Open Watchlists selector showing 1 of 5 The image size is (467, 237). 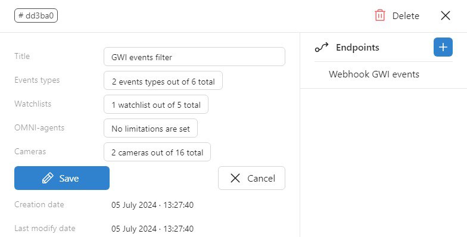click(x=156, y=104)
